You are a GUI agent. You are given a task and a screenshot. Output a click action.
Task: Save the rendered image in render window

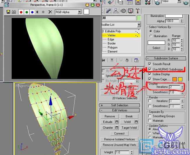click(x=8, y=12)
